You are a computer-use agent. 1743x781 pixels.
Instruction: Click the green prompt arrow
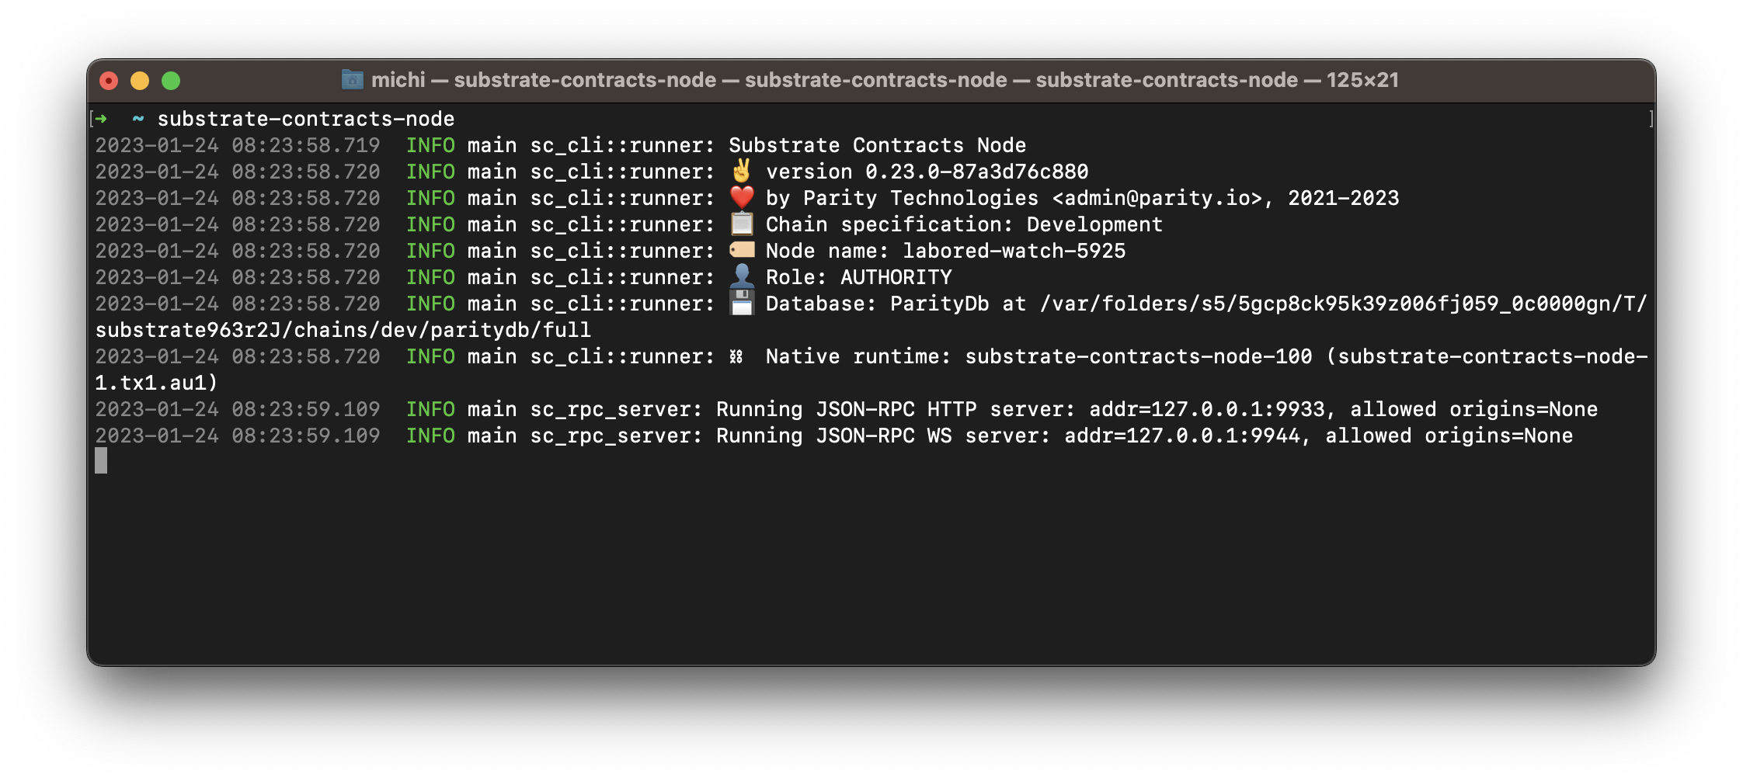(x=101, y=119)
